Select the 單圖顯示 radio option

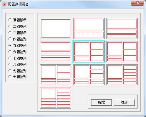(17, 20)
